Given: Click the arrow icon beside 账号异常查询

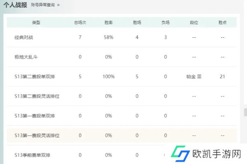Looking at the screenshot, I should tap(58, 5).
